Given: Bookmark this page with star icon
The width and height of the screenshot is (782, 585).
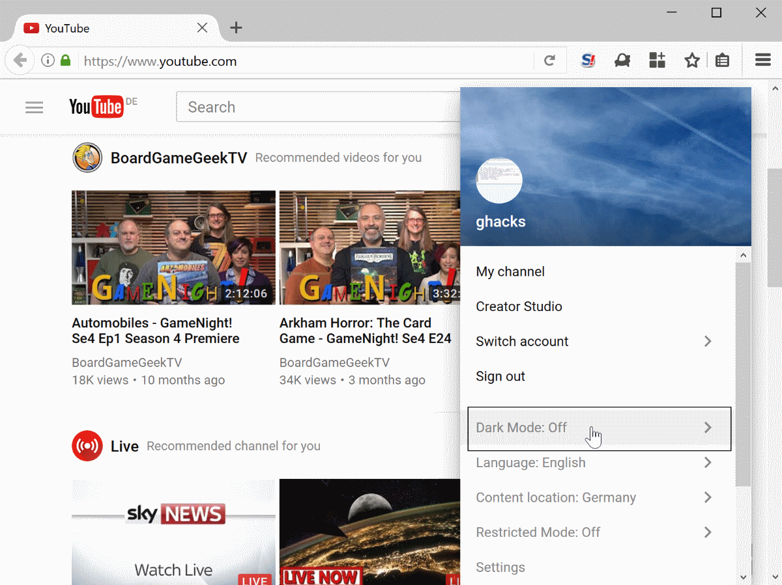Looking at the screenshot, I should 692,61.
